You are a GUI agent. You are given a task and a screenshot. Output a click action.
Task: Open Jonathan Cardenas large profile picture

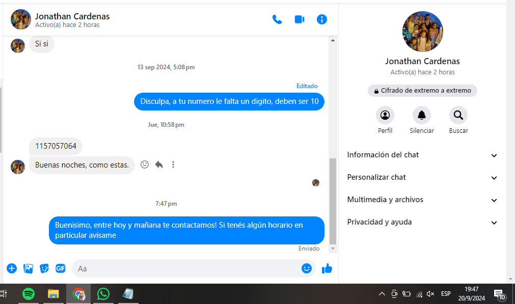422,32
